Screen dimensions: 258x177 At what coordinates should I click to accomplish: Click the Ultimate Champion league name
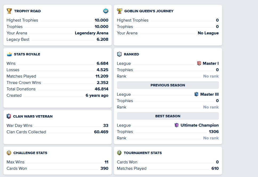pos(199,125)
